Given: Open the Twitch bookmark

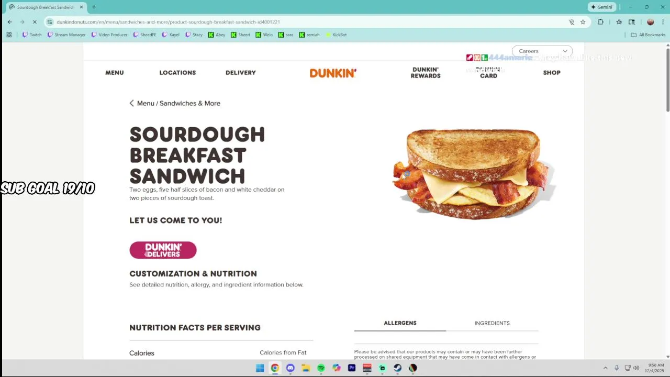Looking at the screenshot, I should pyautogui.click(x=32, y=35).
